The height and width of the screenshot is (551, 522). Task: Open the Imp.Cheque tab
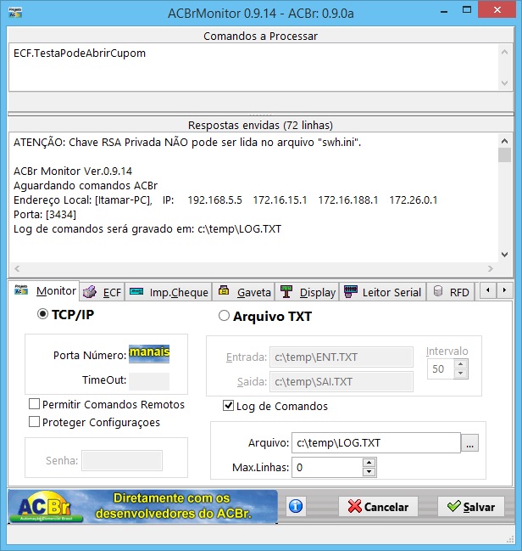pos(169,292)
